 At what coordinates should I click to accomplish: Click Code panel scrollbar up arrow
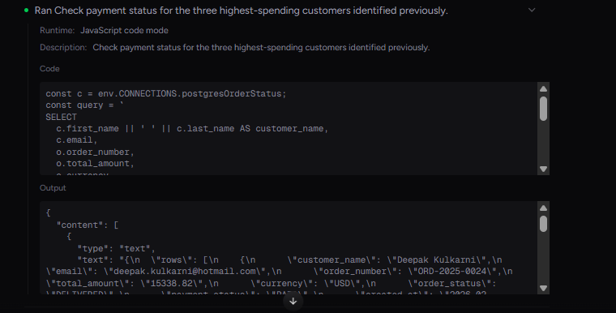click(543, 89)
